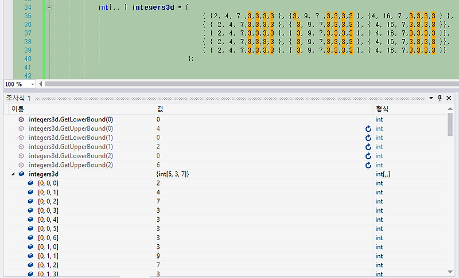Click field icon for element [0, 1, 0]
This screenshot has height=278, width=459.
(30, 246)
